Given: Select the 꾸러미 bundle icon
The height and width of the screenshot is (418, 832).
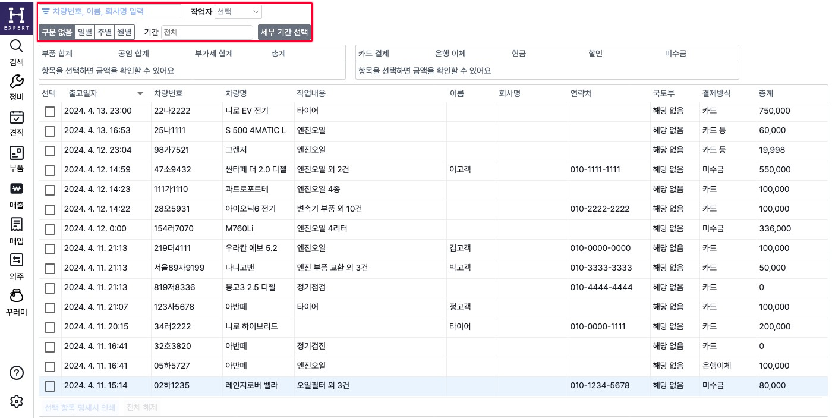Looking at the screenshot, I should point(17,296).
